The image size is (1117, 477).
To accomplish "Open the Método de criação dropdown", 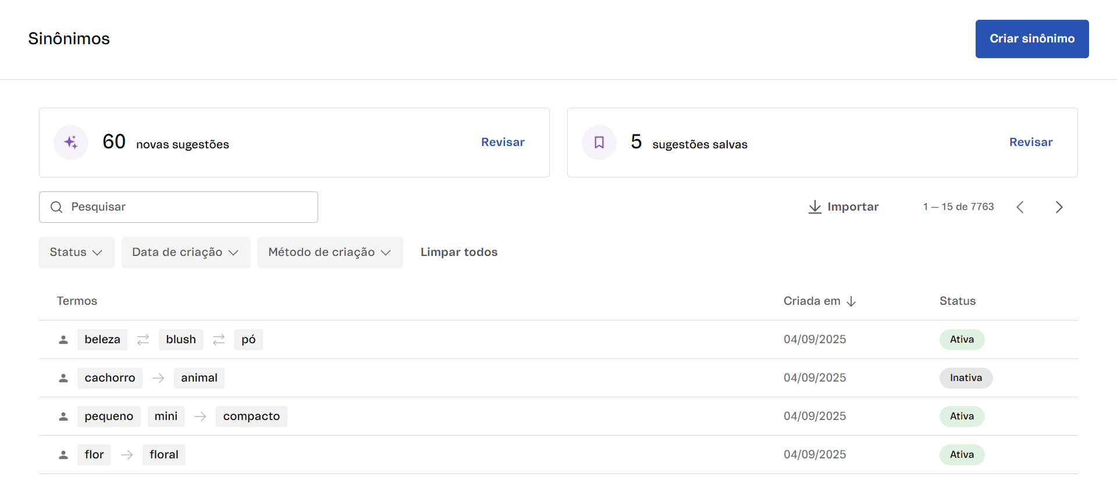I will 330,252.
